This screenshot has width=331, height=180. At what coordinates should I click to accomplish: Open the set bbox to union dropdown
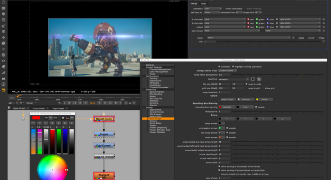point(212,13)
